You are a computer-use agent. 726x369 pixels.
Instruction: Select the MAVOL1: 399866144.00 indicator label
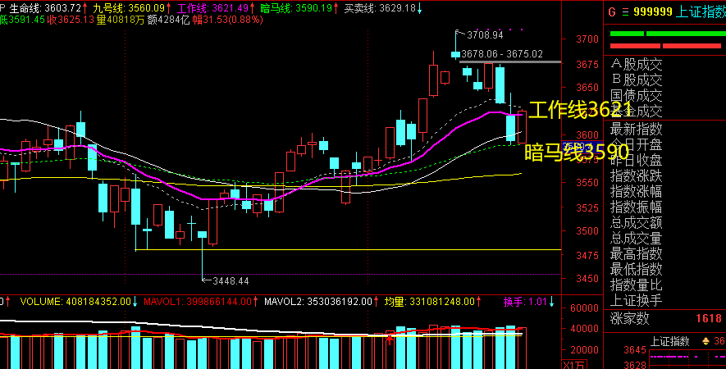pos(198,302)
